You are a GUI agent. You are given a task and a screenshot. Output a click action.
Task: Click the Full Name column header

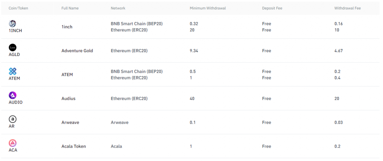pos(70,8)
